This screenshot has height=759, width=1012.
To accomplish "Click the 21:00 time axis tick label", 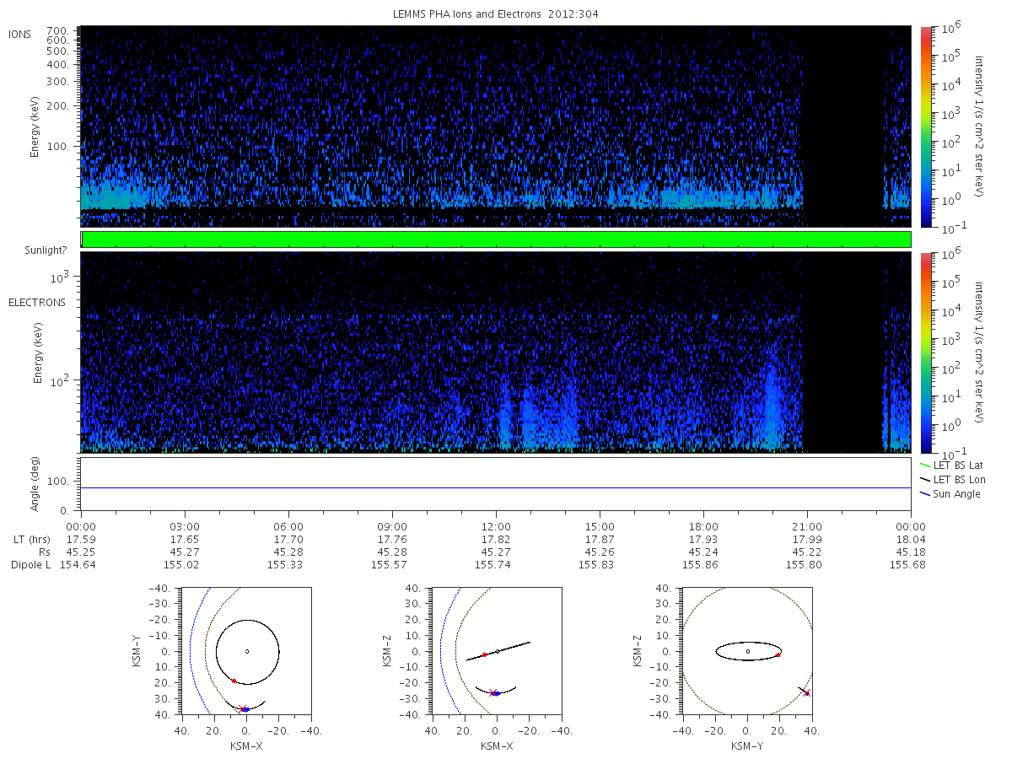I will [807, 526].
